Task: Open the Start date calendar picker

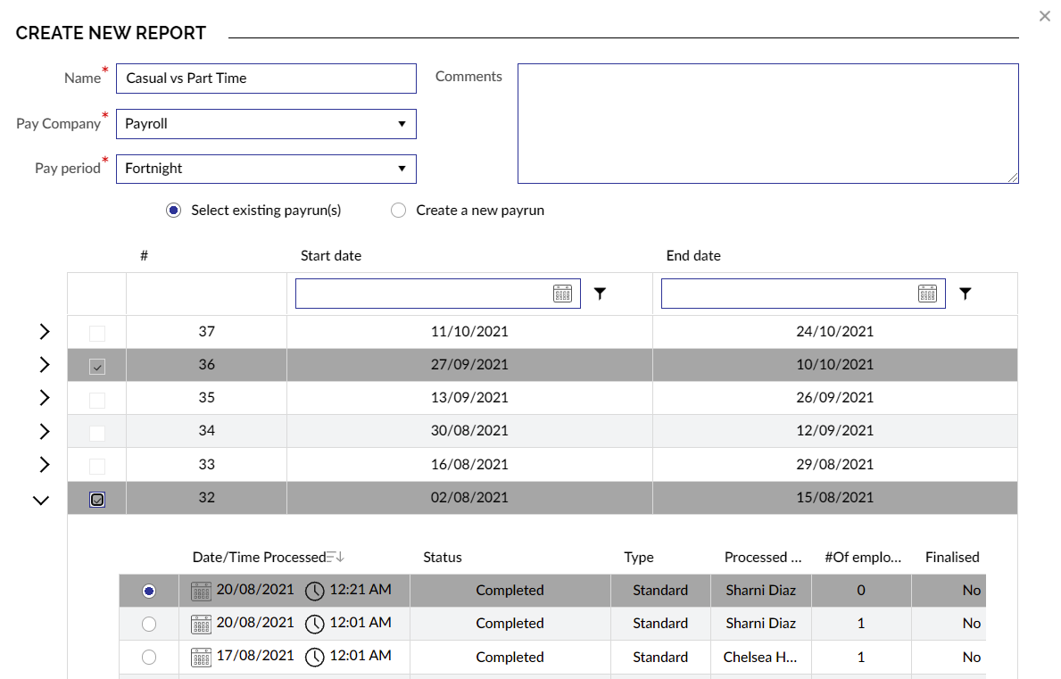Action: tap(562, 294)
